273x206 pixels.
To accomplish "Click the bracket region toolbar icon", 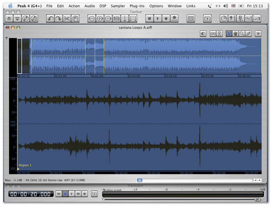I will point(133,19).
